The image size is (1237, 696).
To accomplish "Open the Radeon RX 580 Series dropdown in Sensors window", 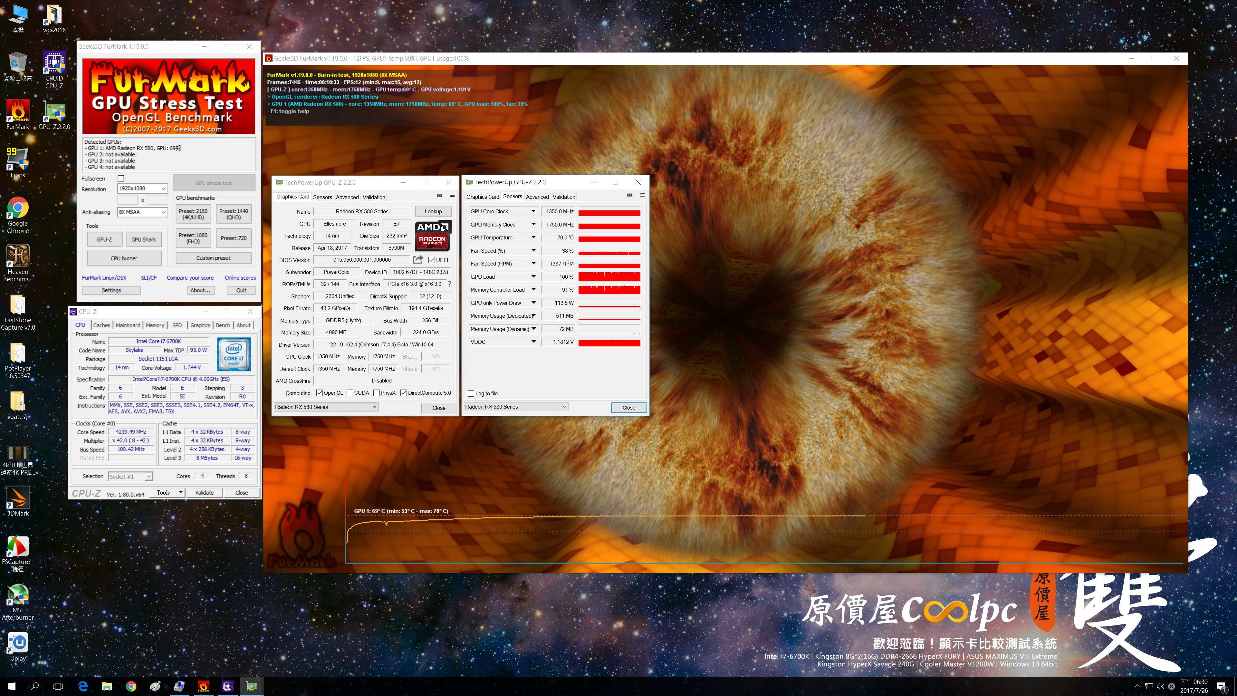I will (x=516, y=407).
